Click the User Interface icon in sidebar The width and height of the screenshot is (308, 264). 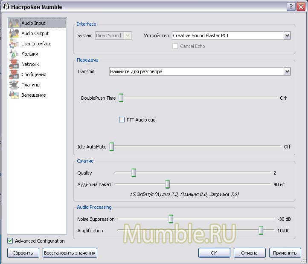(14, 44)
